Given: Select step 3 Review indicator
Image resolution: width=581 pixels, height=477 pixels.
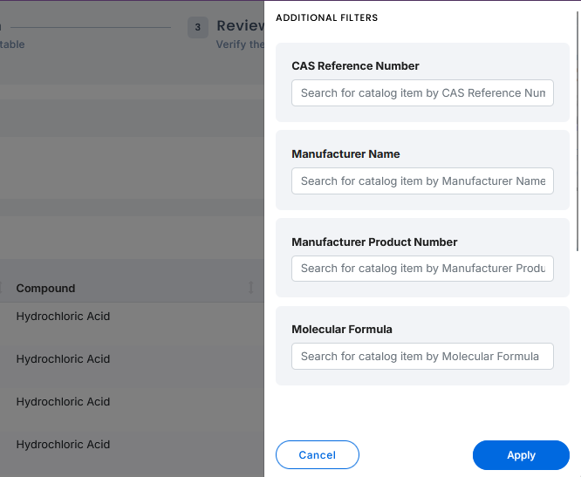Looking at the screenshot, I should pyautogui.click(x=198, y=27).
